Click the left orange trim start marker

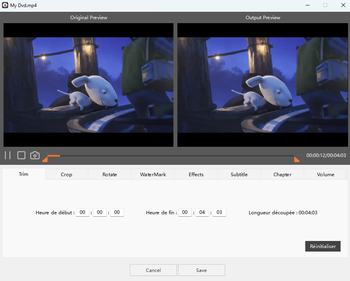click(x=45, y=159)
